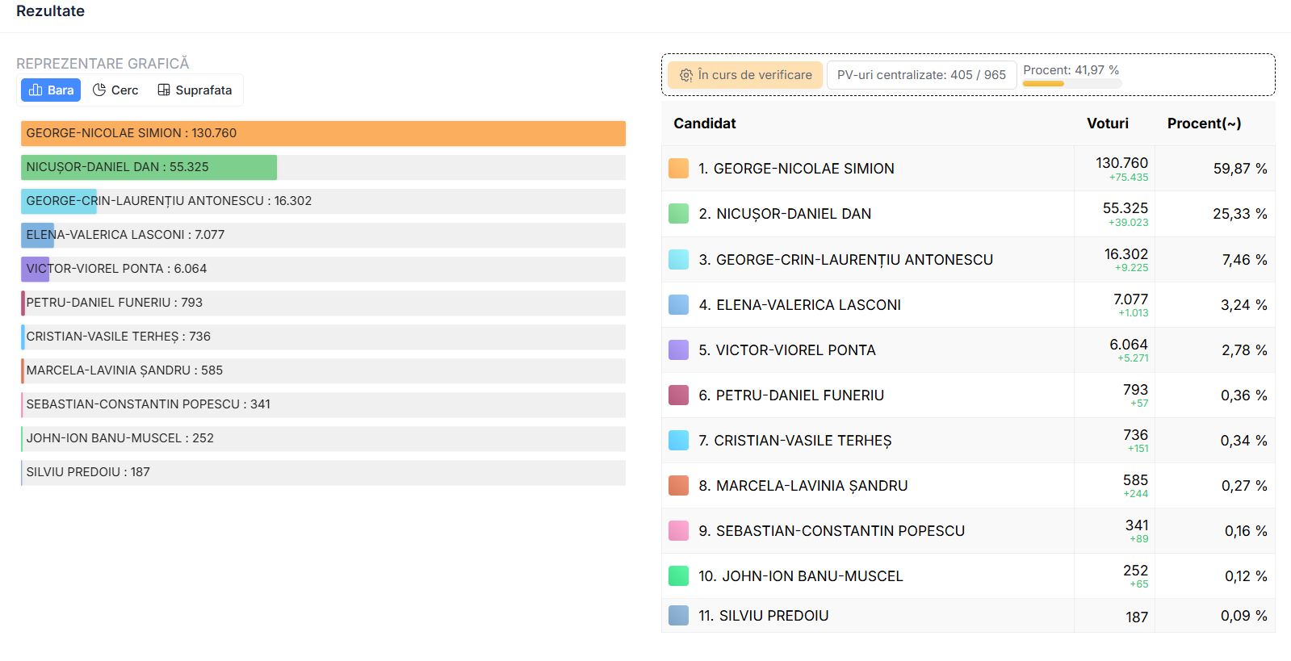Image resolution: width=1291 pixels, height=661 pixels.
Task: Click the pie chart icon for Cerc
Action: (99, 90)
